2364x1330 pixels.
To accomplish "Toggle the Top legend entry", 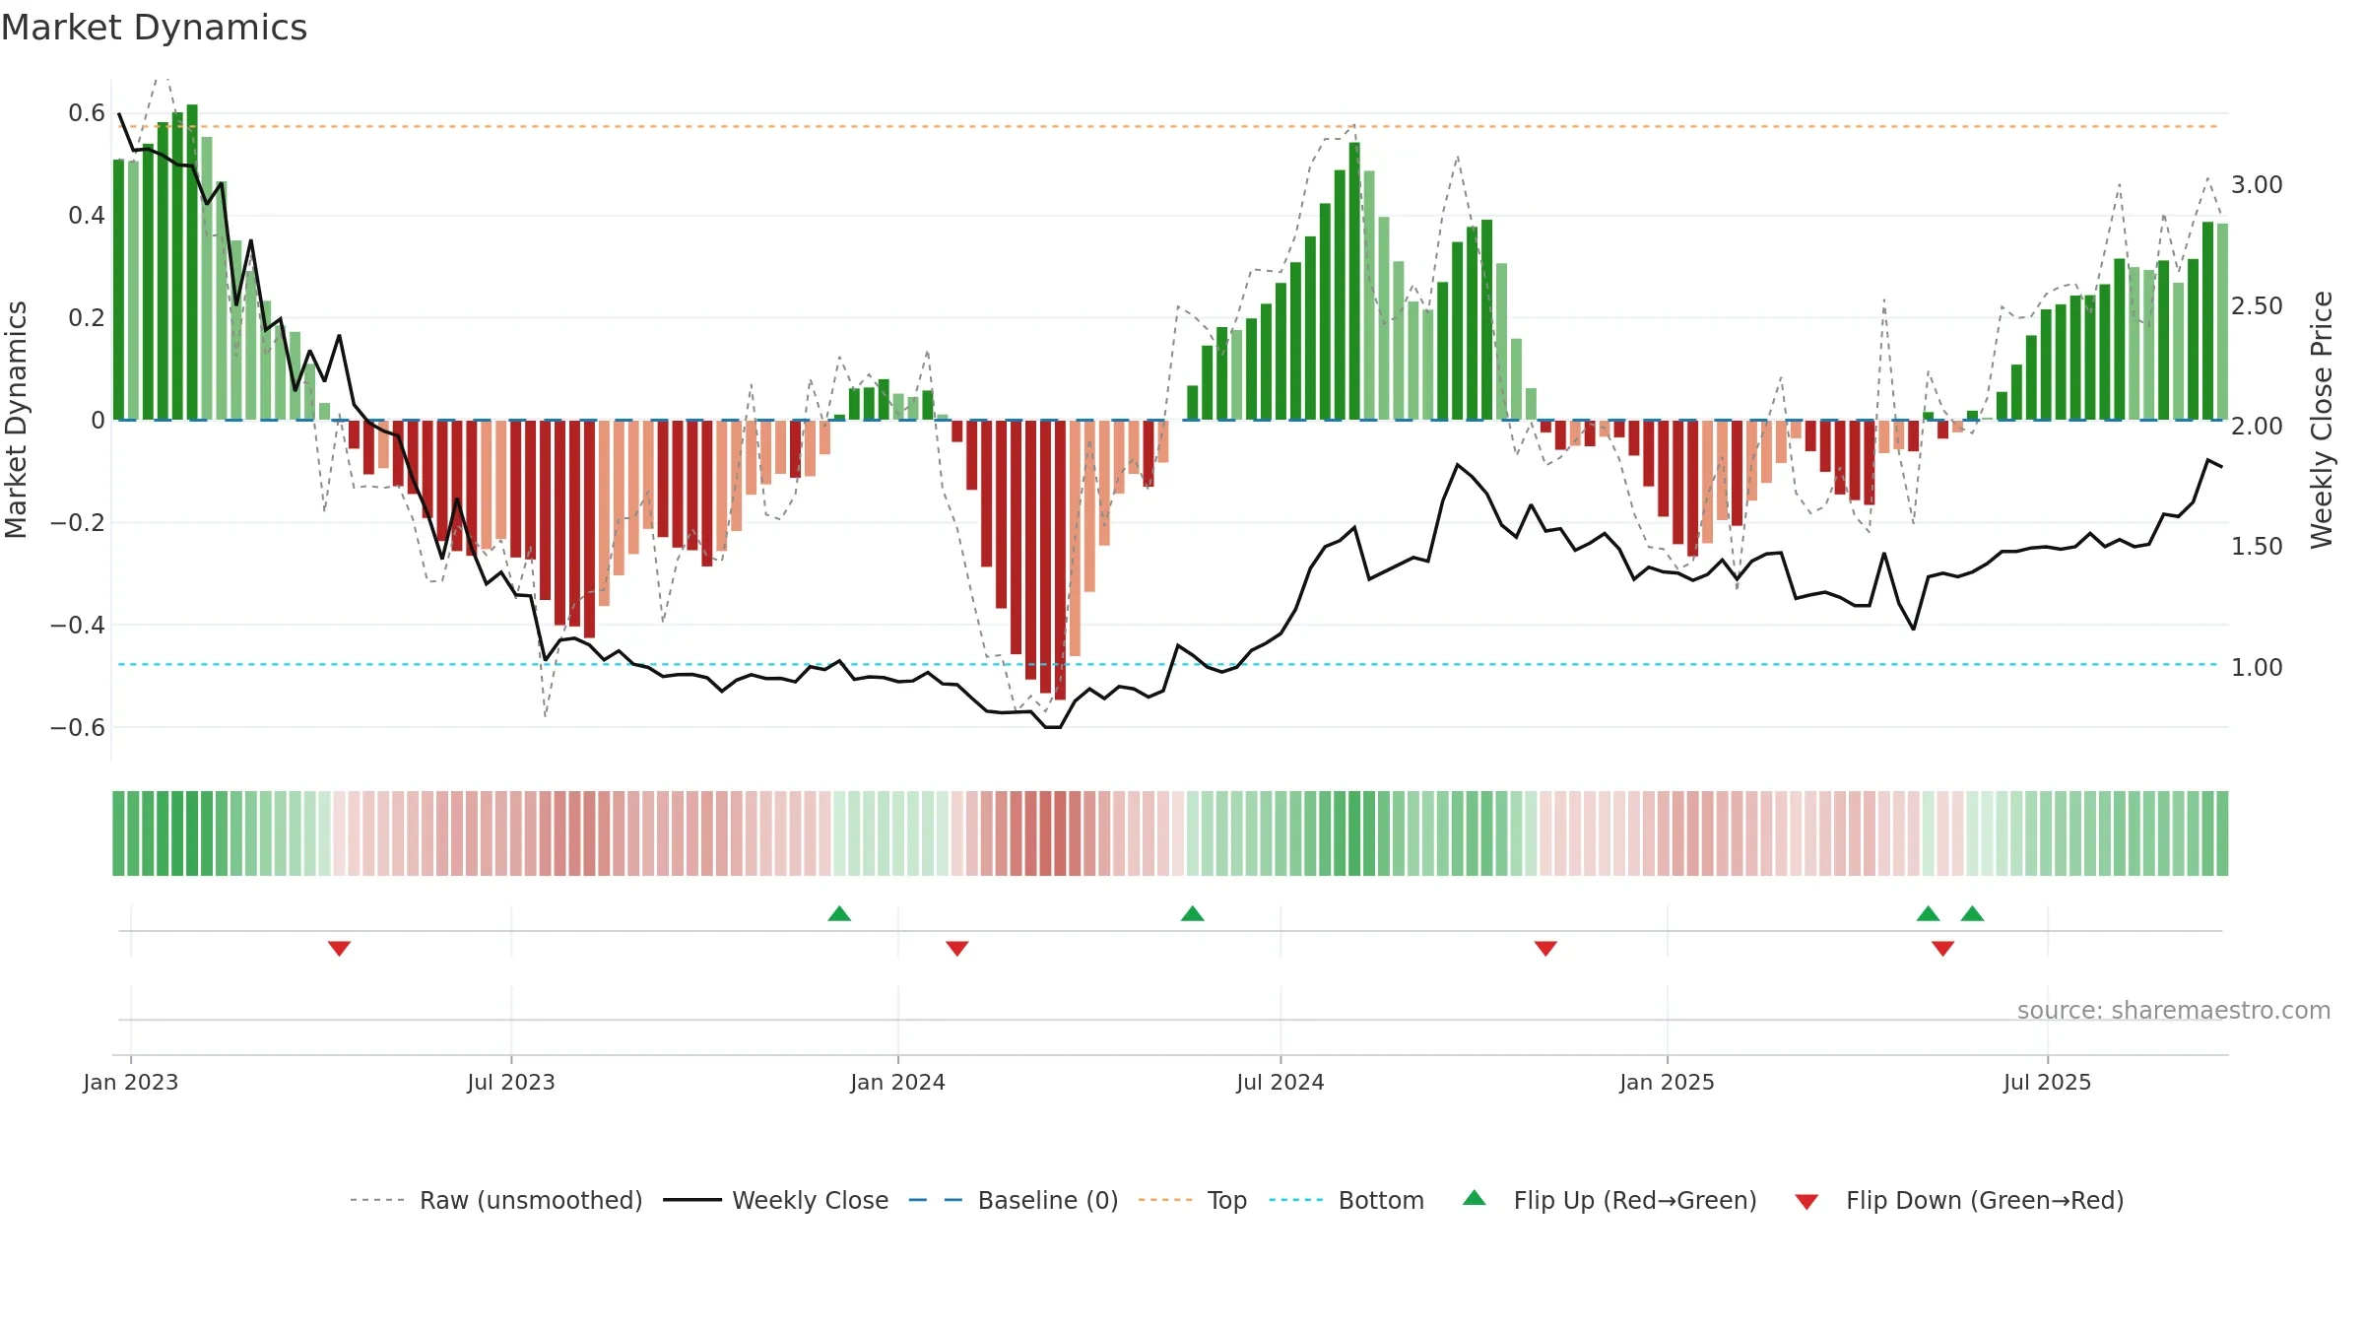I will click(1192, 1200).
